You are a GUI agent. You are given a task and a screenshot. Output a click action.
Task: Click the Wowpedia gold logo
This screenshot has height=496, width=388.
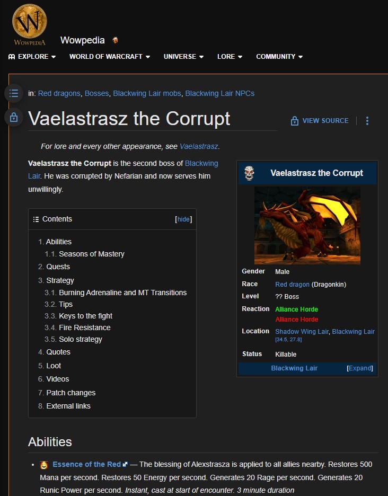point(30,24)
